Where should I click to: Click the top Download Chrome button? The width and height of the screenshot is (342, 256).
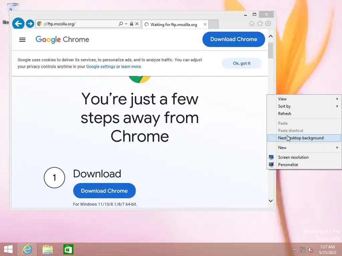coord(233,39)
